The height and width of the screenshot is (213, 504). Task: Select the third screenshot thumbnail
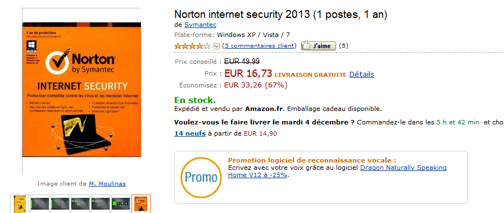click(60, 203)
